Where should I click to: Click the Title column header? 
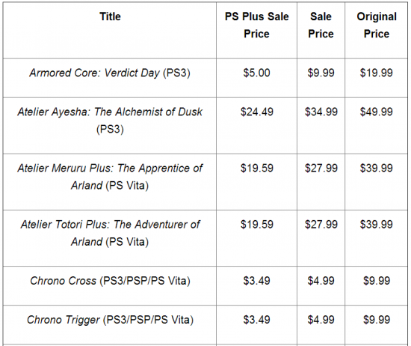110,16
